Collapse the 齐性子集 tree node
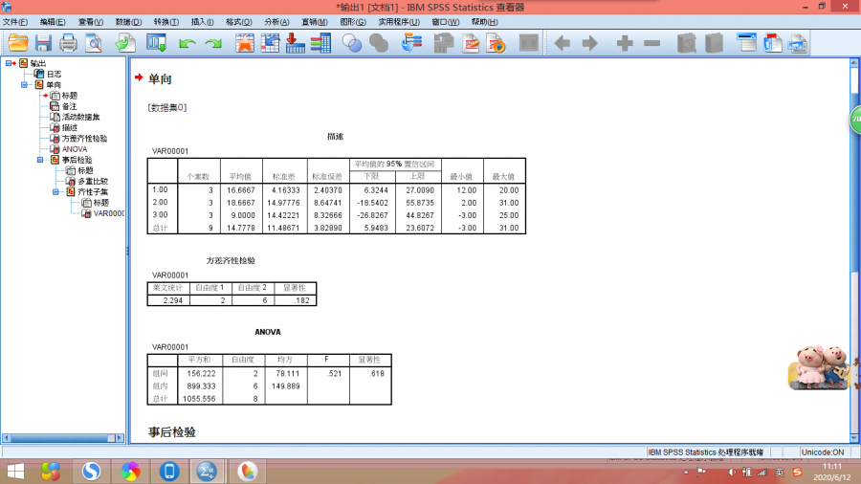 (x=56, y=192)
